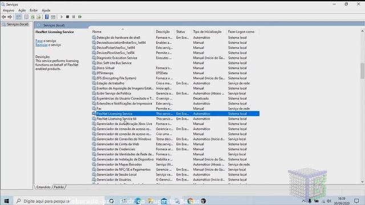Screen dimensions: 365x205
Task: Start the service with the play icon
Action: [62, 17]
